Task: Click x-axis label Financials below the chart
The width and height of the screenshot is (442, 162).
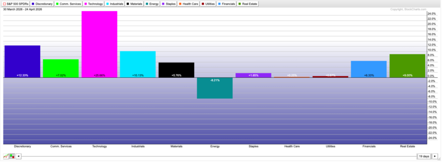Action: [369, 146]
